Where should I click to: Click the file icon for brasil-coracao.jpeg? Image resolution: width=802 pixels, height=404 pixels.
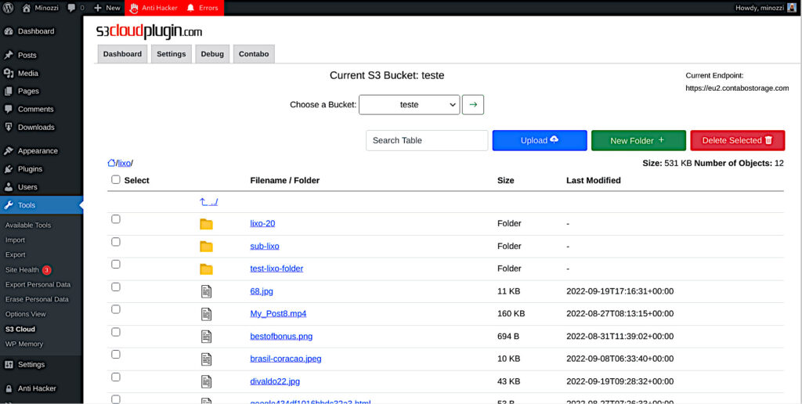(x=206, y=359)
